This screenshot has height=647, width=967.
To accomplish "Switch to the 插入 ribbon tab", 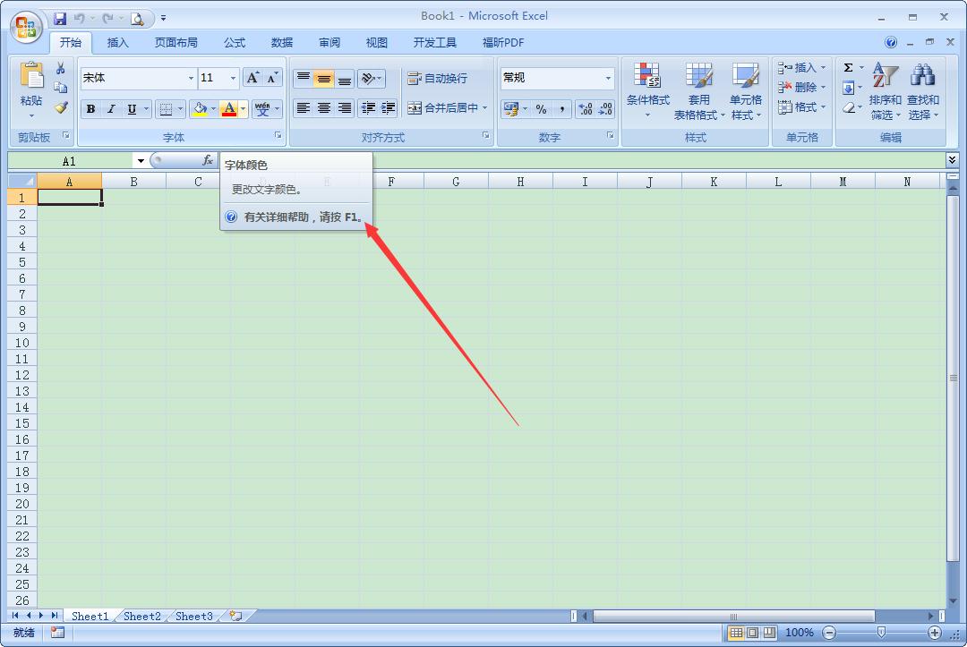I will click(x=117, y=42).
